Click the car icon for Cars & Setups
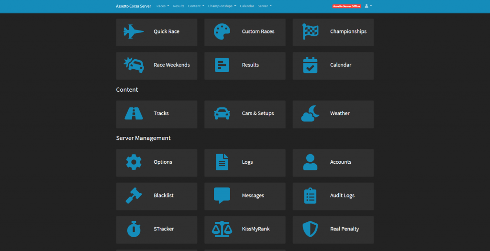Image resolution: width=490 pixels, height=251 pixels. 222,114
